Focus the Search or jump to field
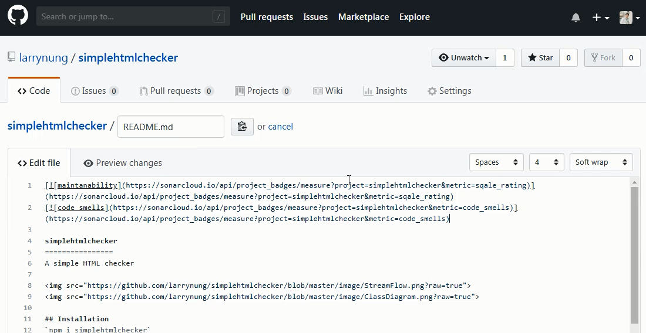The image size is (646, 333). (x=133, y=16)
